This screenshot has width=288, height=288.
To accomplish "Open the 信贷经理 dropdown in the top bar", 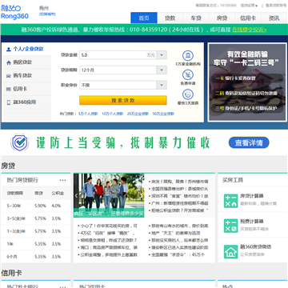I will click(x=249, y=6).
